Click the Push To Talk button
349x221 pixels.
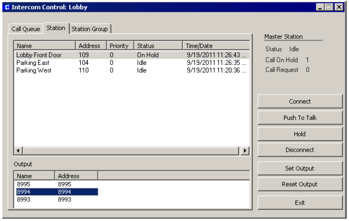(299, 118)
